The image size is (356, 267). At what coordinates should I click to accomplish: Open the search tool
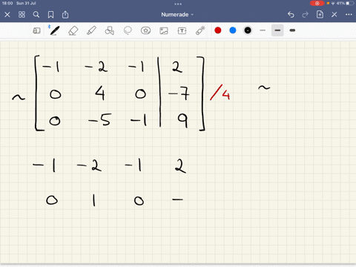36,15
